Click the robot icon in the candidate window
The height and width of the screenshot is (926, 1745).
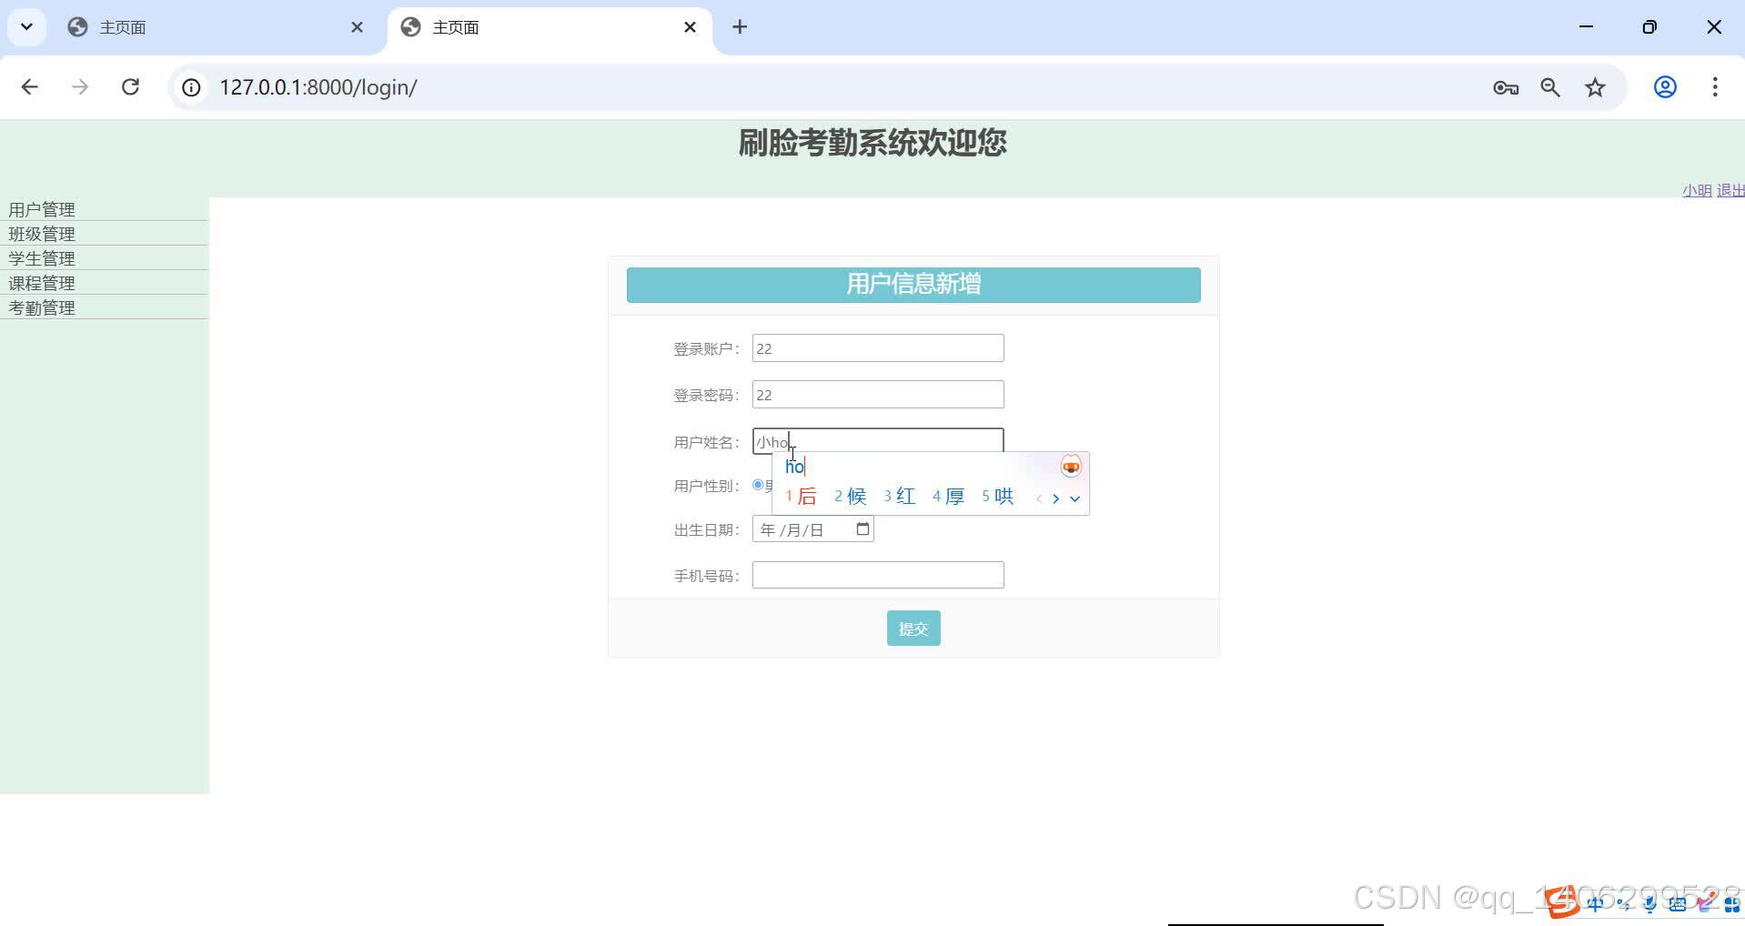tap(1071, 466)
